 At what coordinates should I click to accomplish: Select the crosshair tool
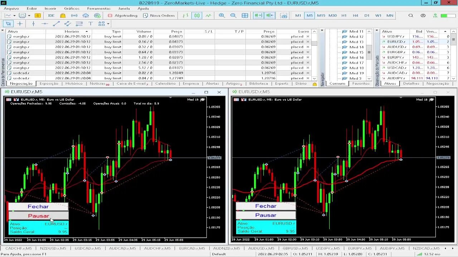[x=20, y=24]
